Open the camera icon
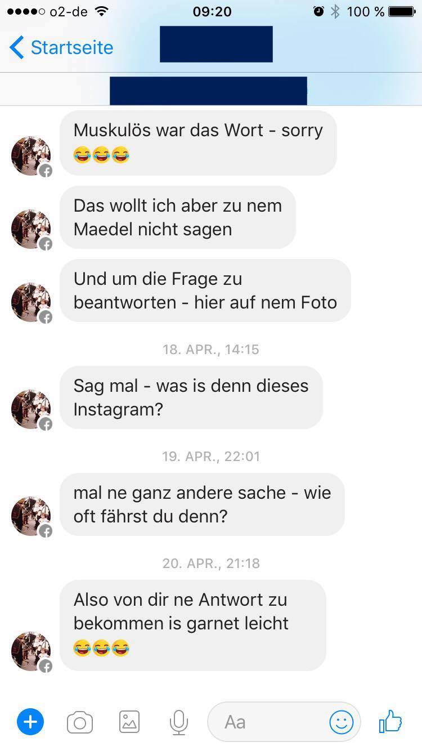The height and width of the screenshot is (751, 422). pyautogui.click(x=79, y=722)
